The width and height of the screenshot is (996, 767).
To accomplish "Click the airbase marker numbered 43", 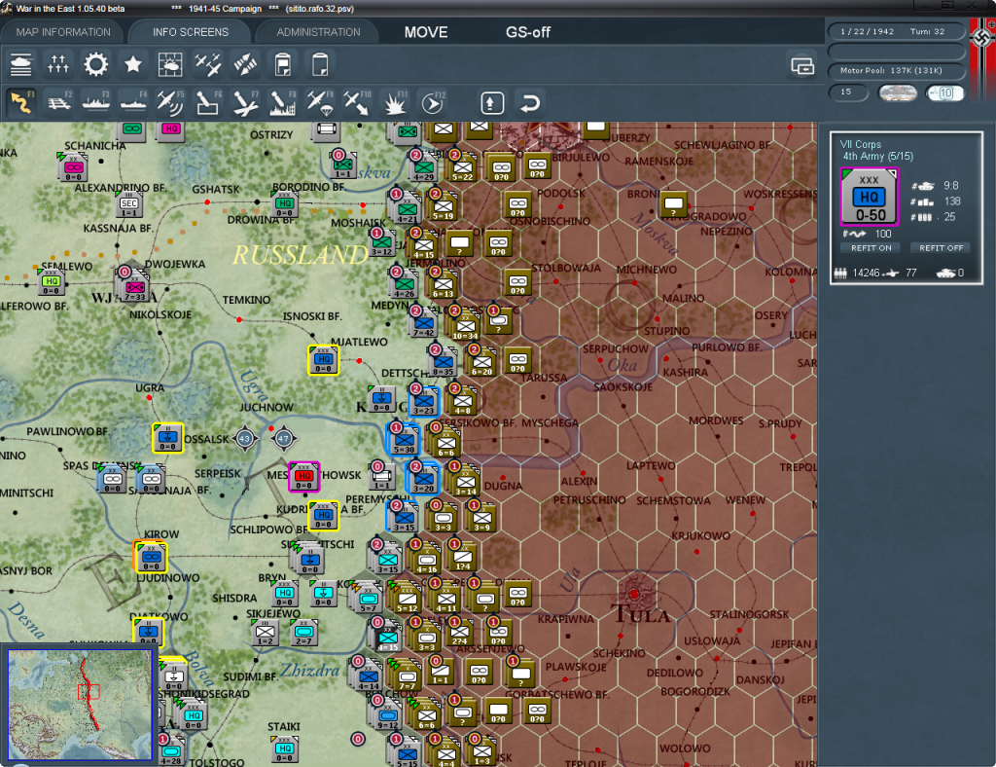I will click(245, 438).
